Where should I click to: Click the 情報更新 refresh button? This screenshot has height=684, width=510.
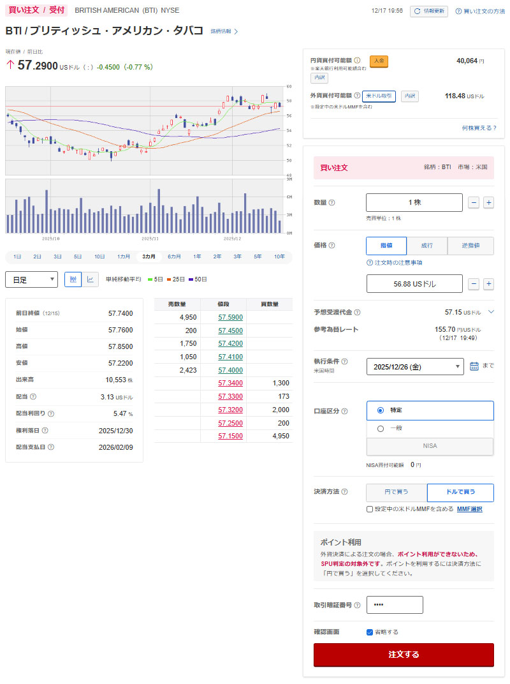pyautogui.click(x=429, y=11)
